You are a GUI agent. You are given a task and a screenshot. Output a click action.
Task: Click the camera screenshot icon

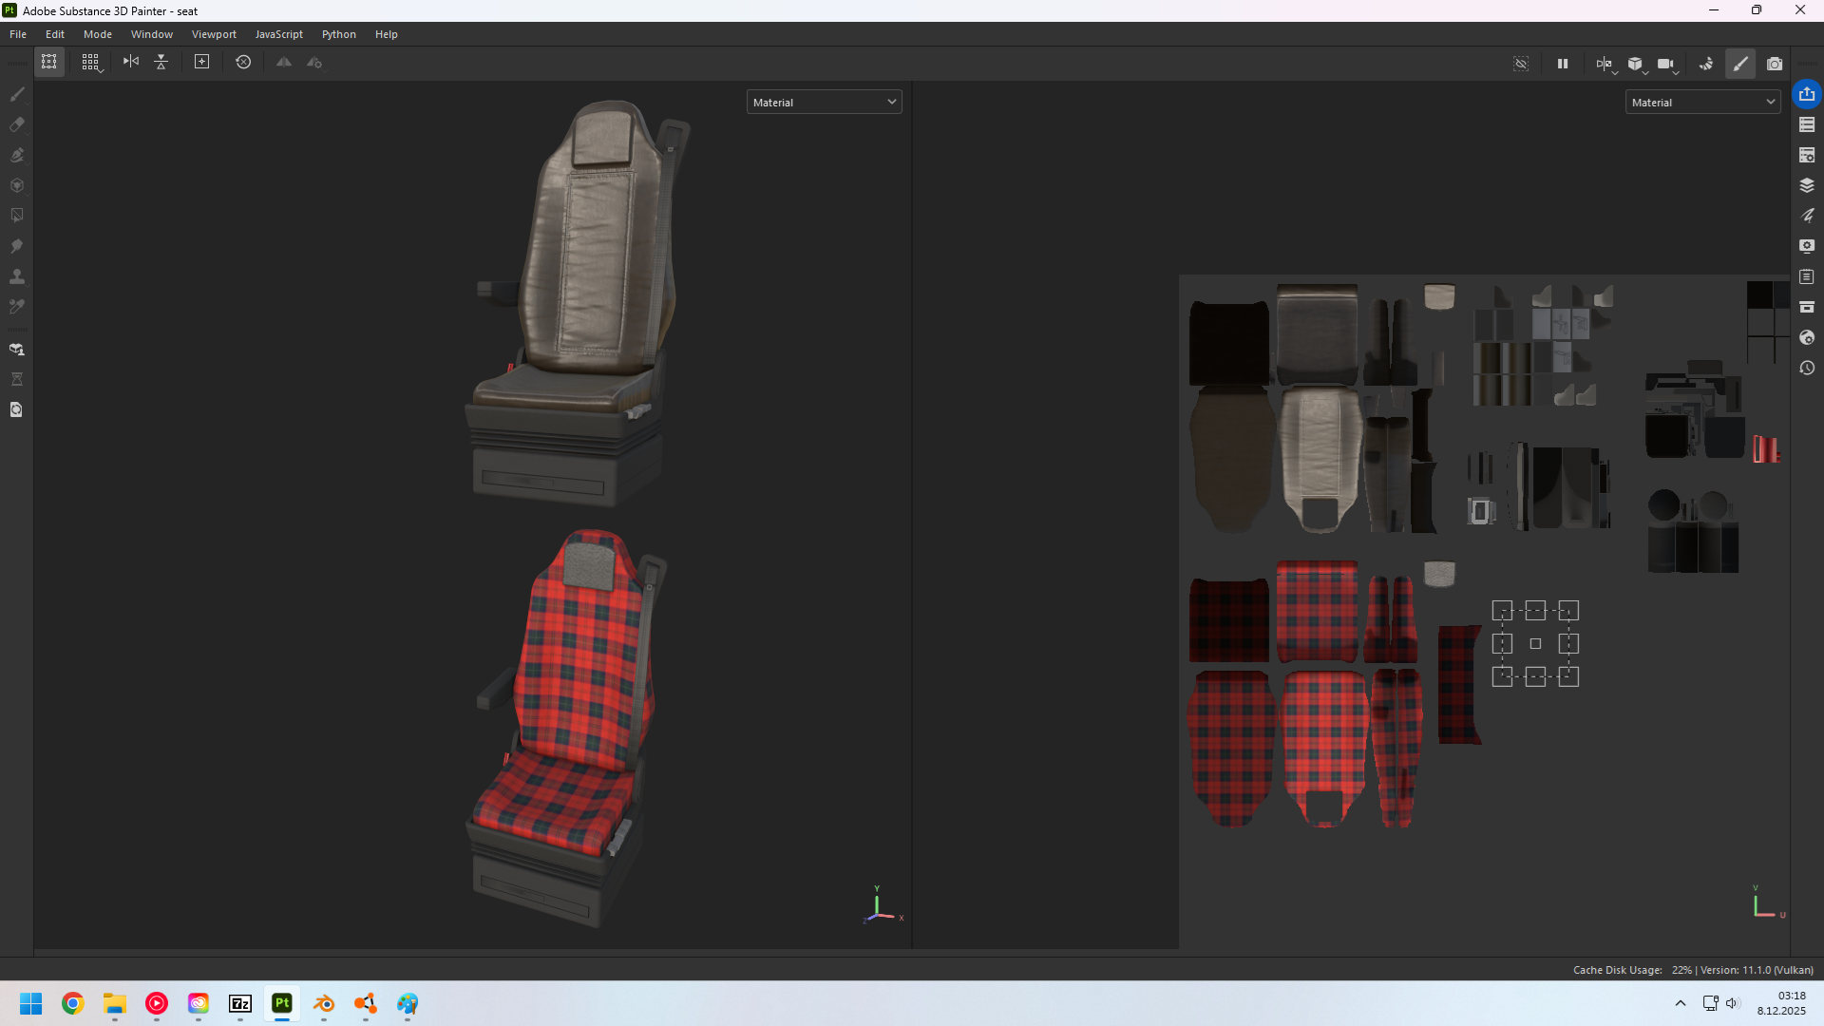pyautogui.click(x=1775, y=64)
